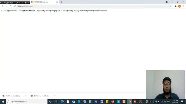Screen dimensions: 186x104
Task: Open network status in system tray
Action: coord(165,101)
